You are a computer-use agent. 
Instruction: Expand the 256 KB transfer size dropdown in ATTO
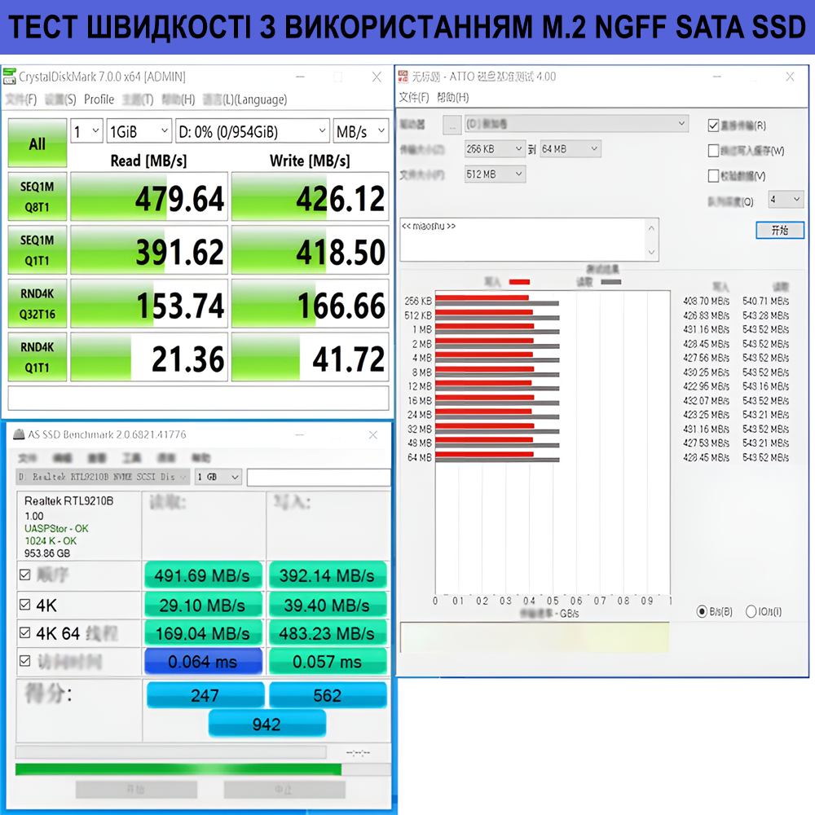pos(495,149)
